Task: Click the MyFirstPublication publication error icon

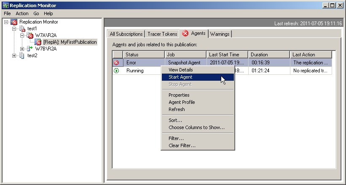Action: click(38, 42)
